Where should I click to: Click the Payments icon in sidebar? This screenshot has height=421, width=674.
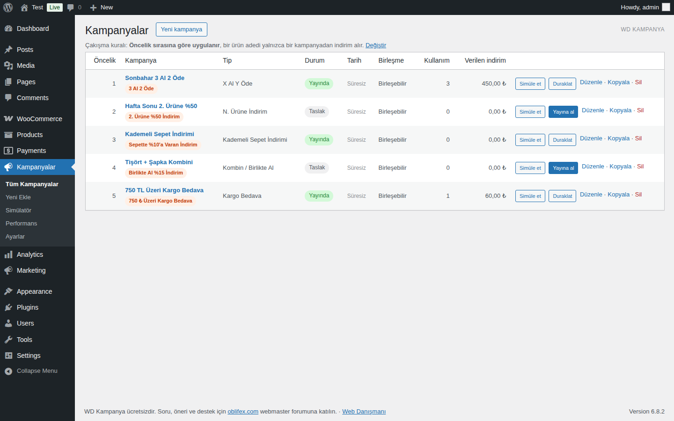[x=8, y=151]
